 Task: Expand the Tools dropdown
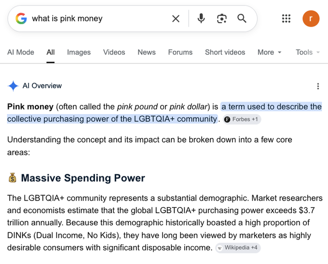tap(308, 52)
